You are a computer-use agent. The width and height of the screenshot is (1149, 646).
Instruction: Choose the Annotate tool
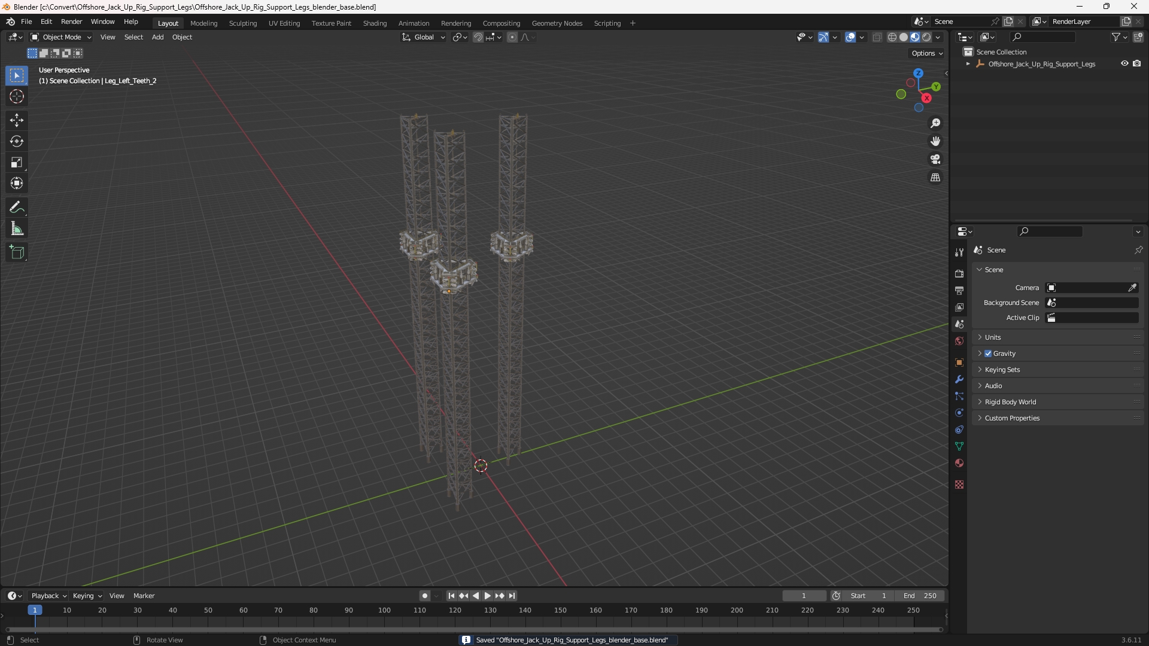click(x=17, y=208)
